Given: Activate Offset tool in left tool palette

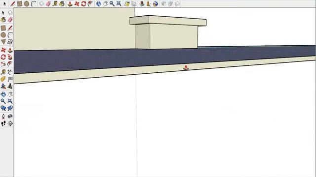Looking at the screenshot, I should tap(10, 64).
